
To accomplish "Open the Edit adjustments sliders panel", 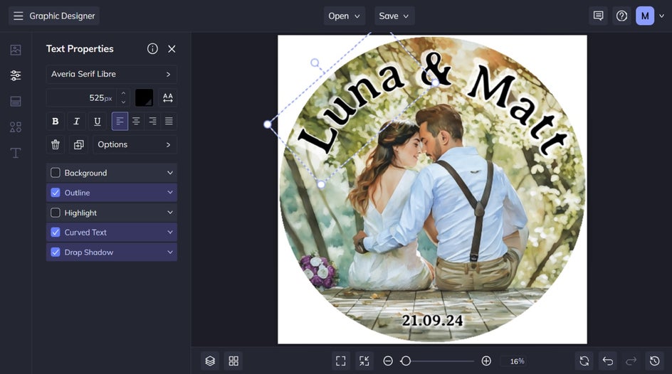I will tap(16, 75).
